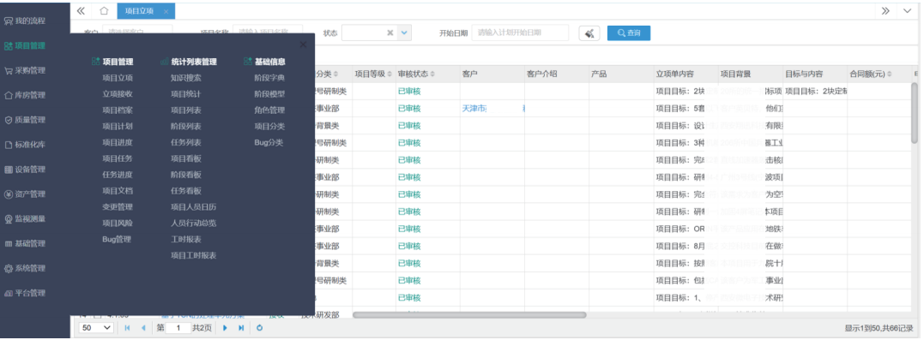Image resolution: width=924 pixels, height=340 pixels.
Task: Click the 我的流程 sidebar icon
Action: coord(9,21)
